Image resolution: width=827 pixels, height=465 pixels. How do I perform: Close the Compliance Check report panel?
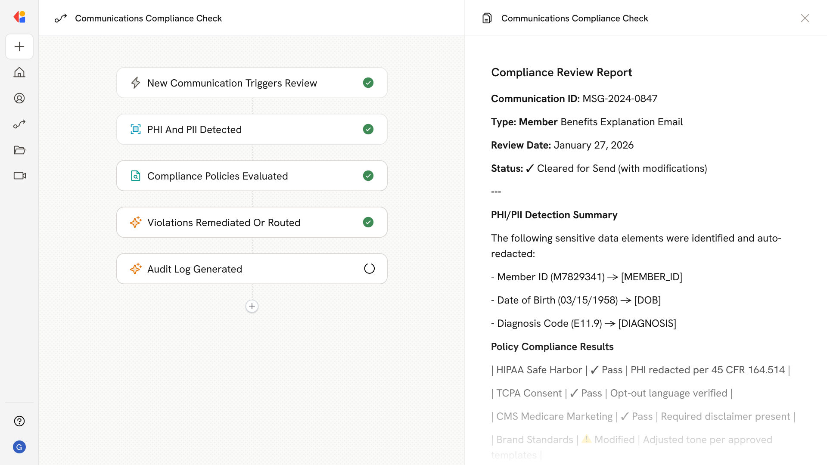(805, 18)
